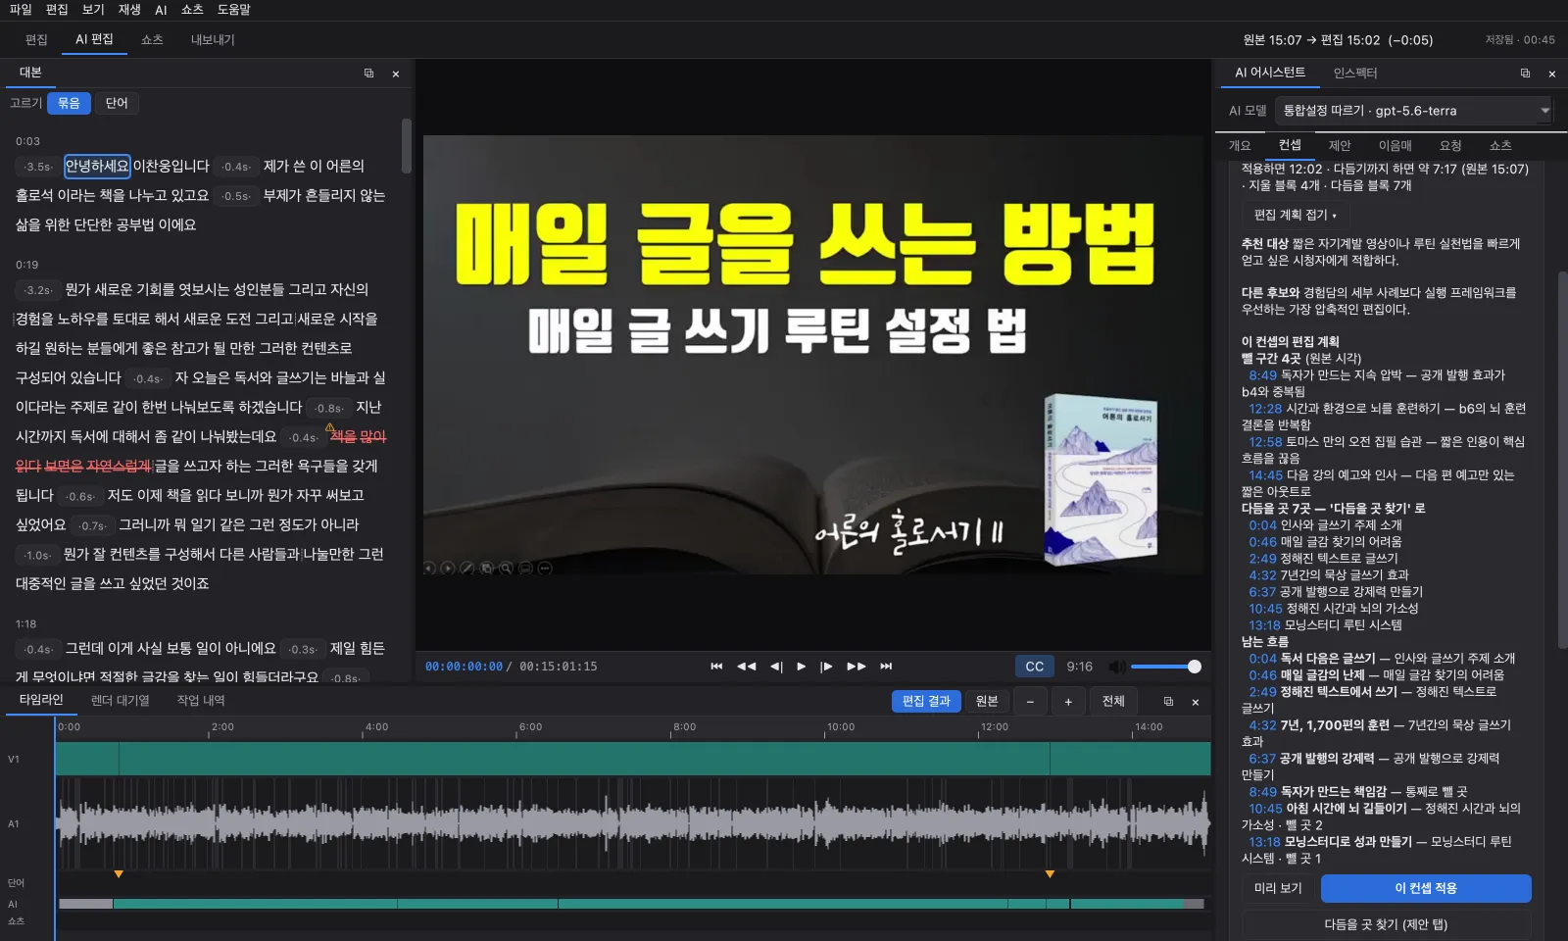
Task: Zoom out the timeline with minus button
Action: (x=1030, y=702)
